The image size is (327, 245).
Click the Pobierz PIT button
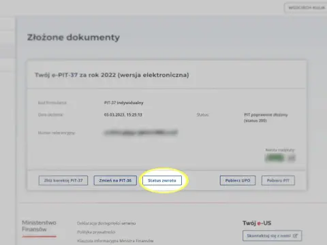point(278,180)
